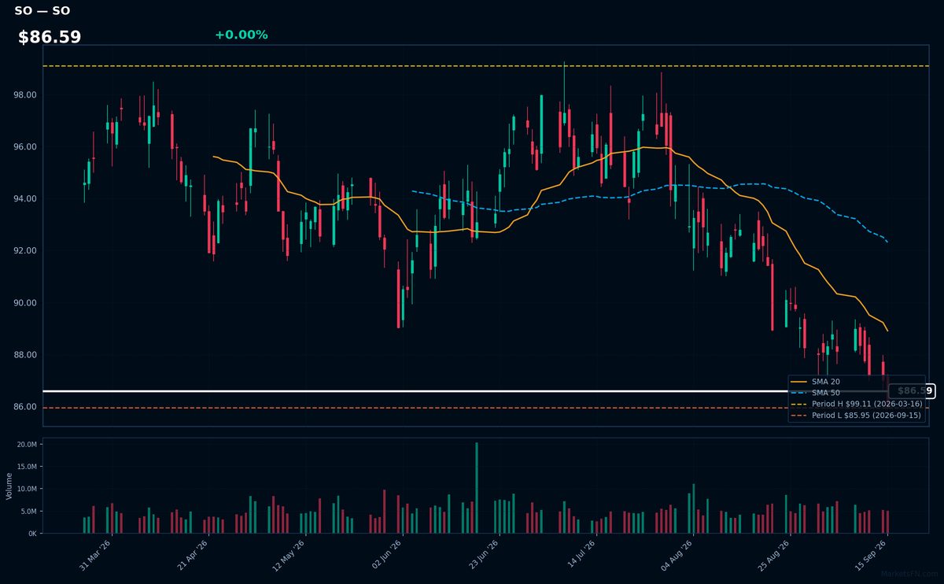Select Period L $85.95 legend entry
The image size is (944, 584).
click(x=856, y=415)
